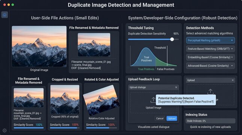
Task: Select the rotated mountain thumbnail
Action: (101, 100)
